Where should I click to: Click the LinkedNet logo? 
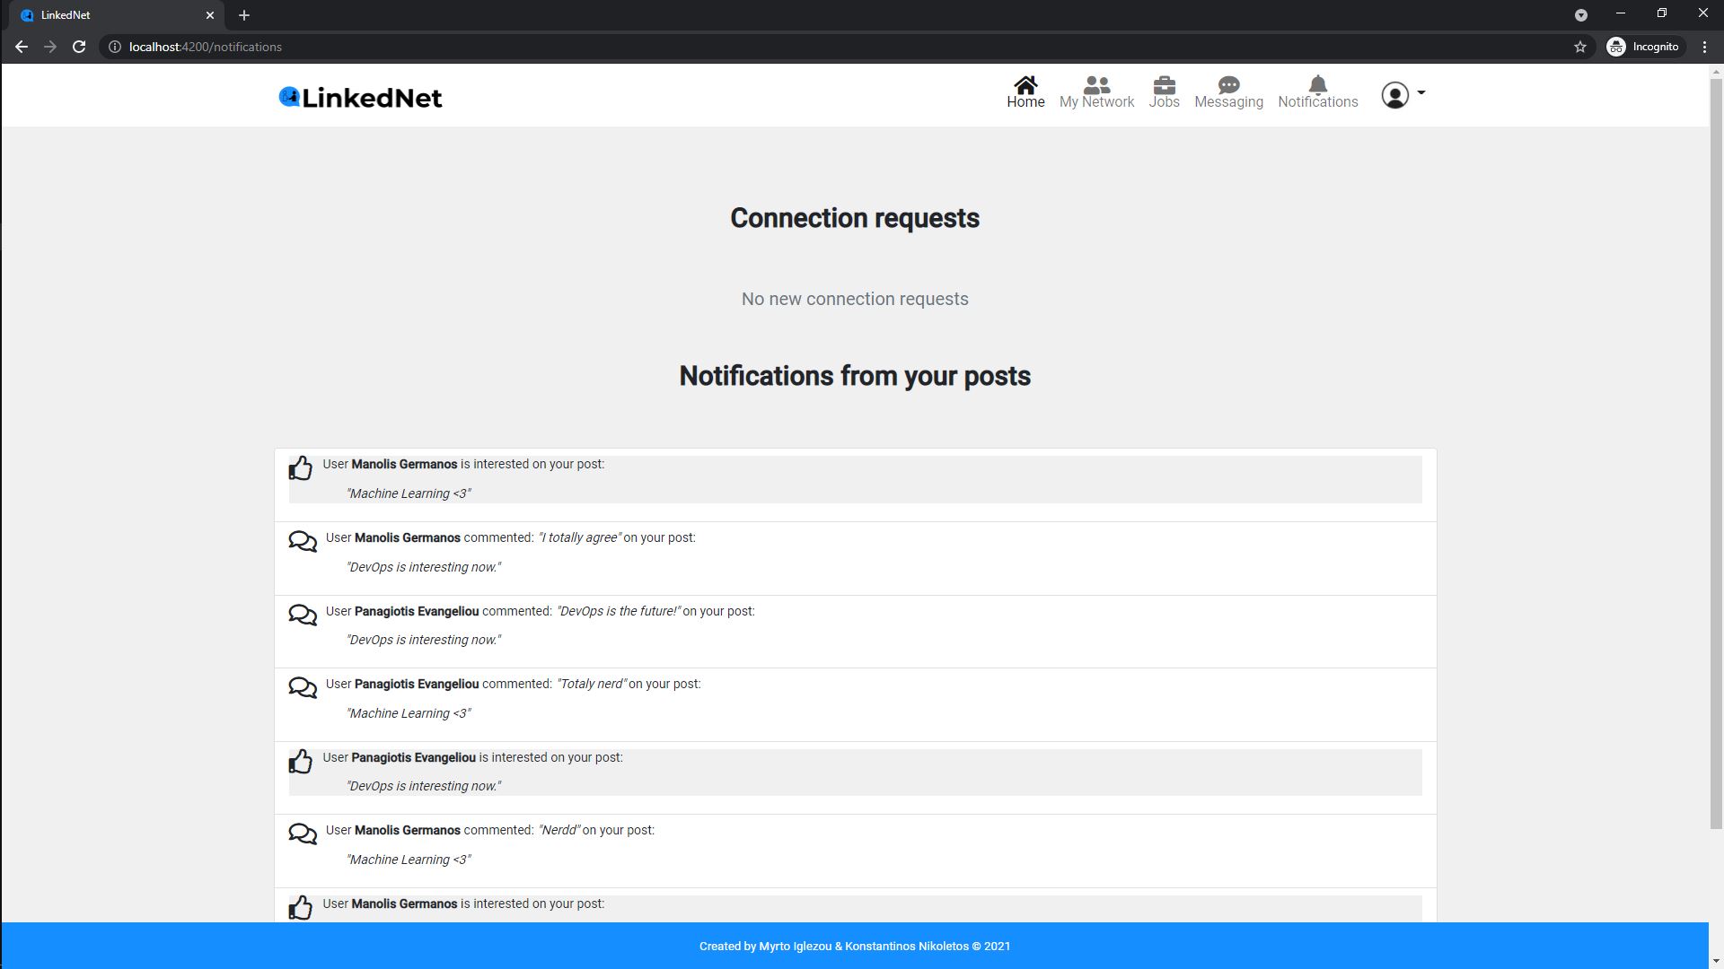[x=361, y=97]
